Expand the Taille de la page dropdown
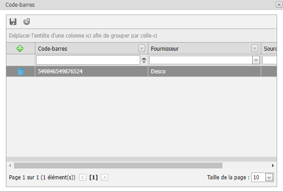 pyautogui.click(x=269, y=178)
